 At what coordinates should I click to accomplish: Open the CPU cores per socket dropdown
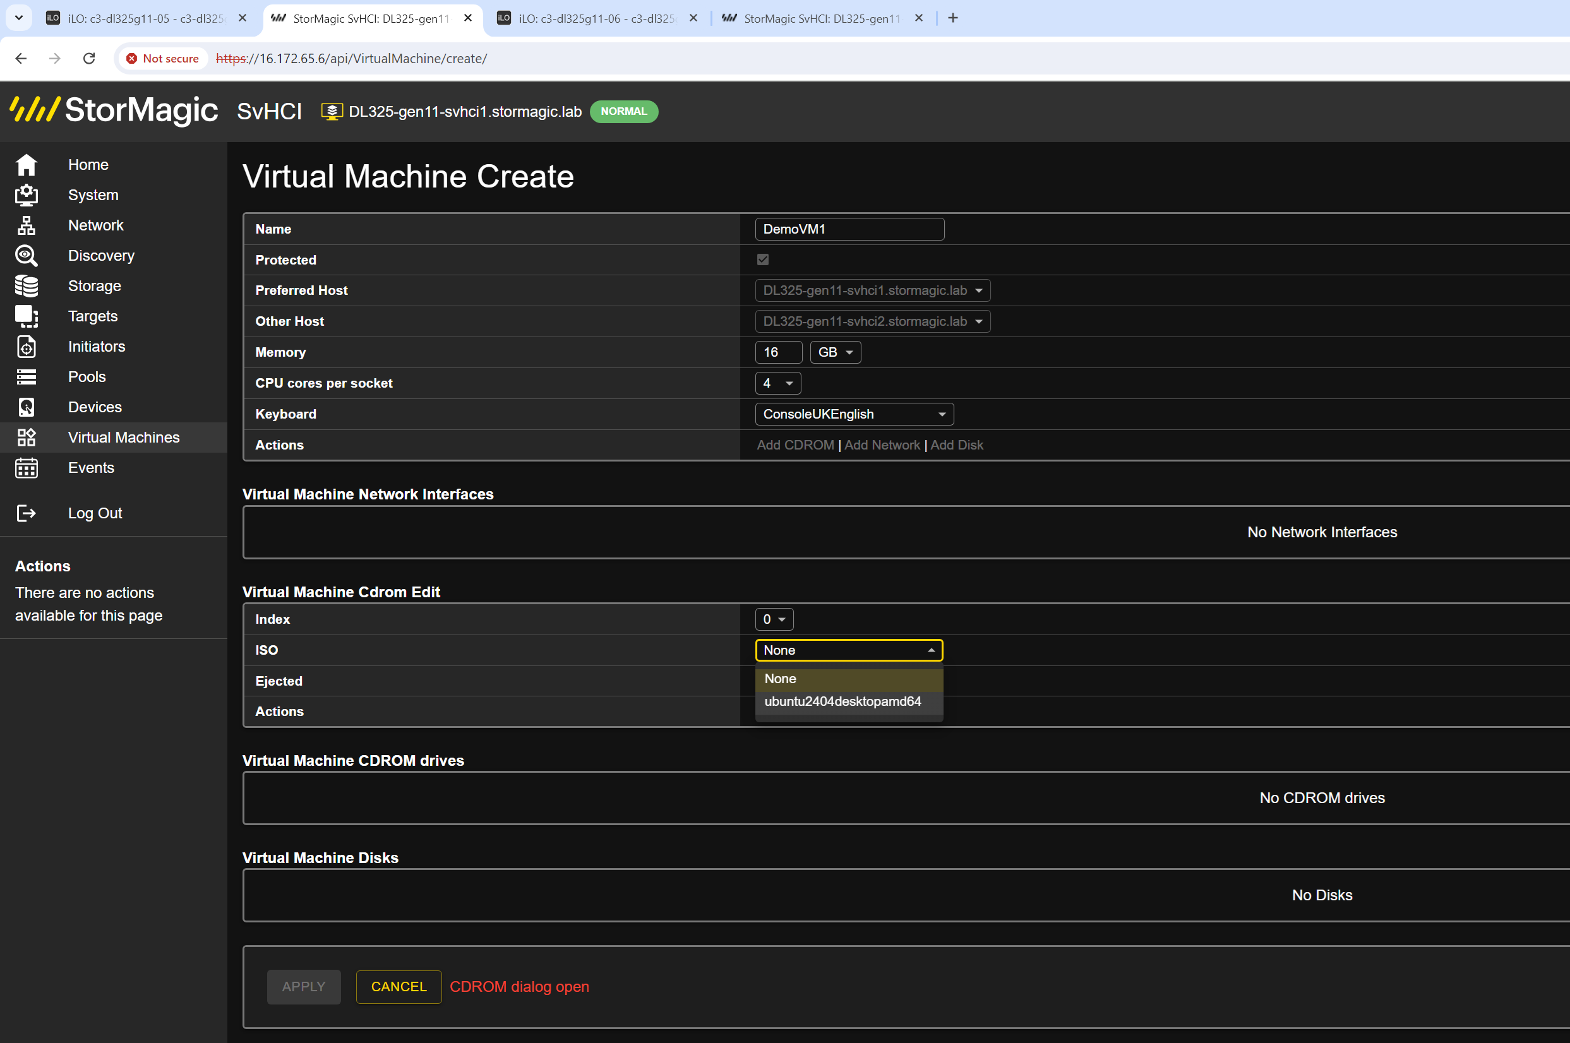pos(778,383)
